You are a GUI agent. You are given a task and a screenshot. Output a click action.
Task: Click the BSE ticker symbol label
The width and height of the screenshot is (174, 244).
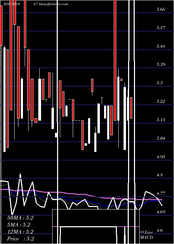[x=11, y=4]
